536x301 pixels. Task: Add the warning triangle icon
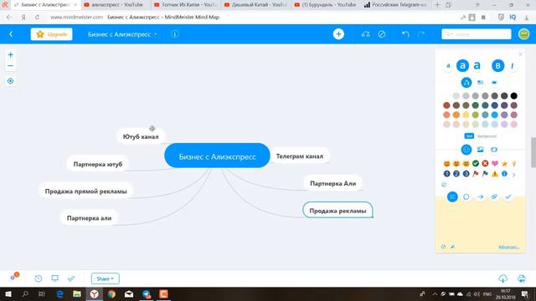pos(495,174)
